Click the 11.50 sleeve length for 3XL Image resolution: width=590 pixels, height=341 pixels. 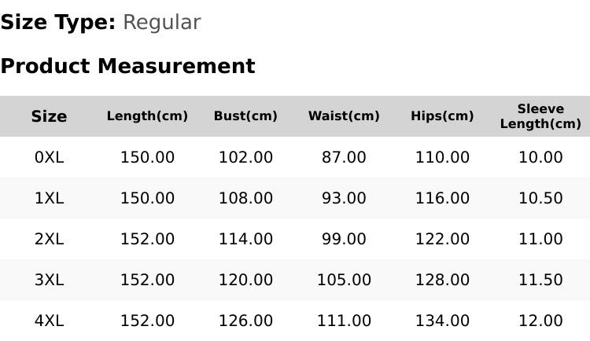(540, 280)
